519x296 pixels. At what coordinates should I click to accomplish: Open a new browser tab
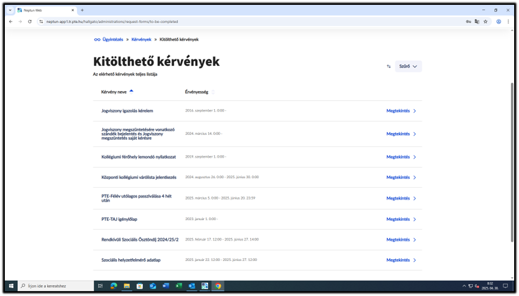[82, 10]
